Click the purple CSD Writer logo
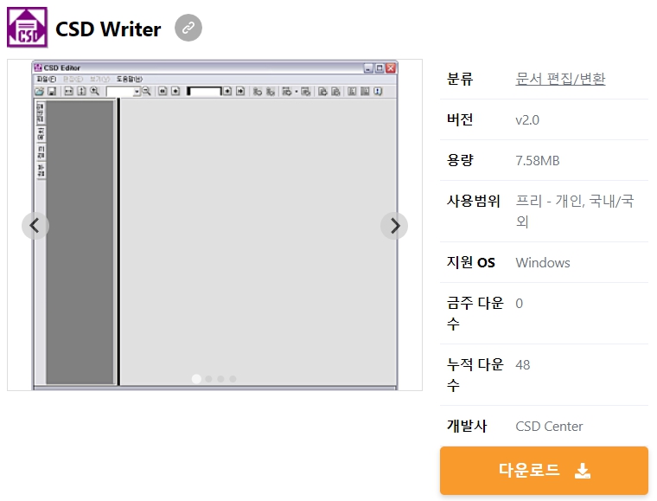This screenshot has width=657, height=501. pos(28,28)
